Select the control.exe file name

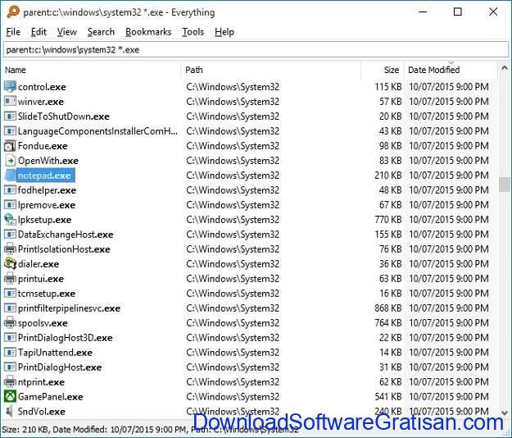point(42,87)
